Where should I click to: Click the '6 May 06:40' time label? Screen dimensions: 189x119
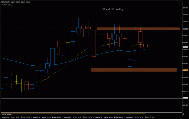pyautogui.click(x=129, y=117)
